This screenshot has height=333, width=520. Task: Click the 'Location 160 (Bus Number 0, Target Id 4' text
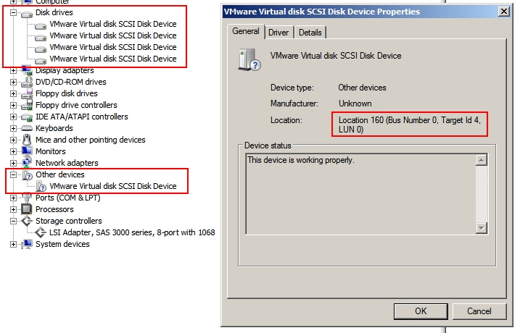(x=409, y=120)
